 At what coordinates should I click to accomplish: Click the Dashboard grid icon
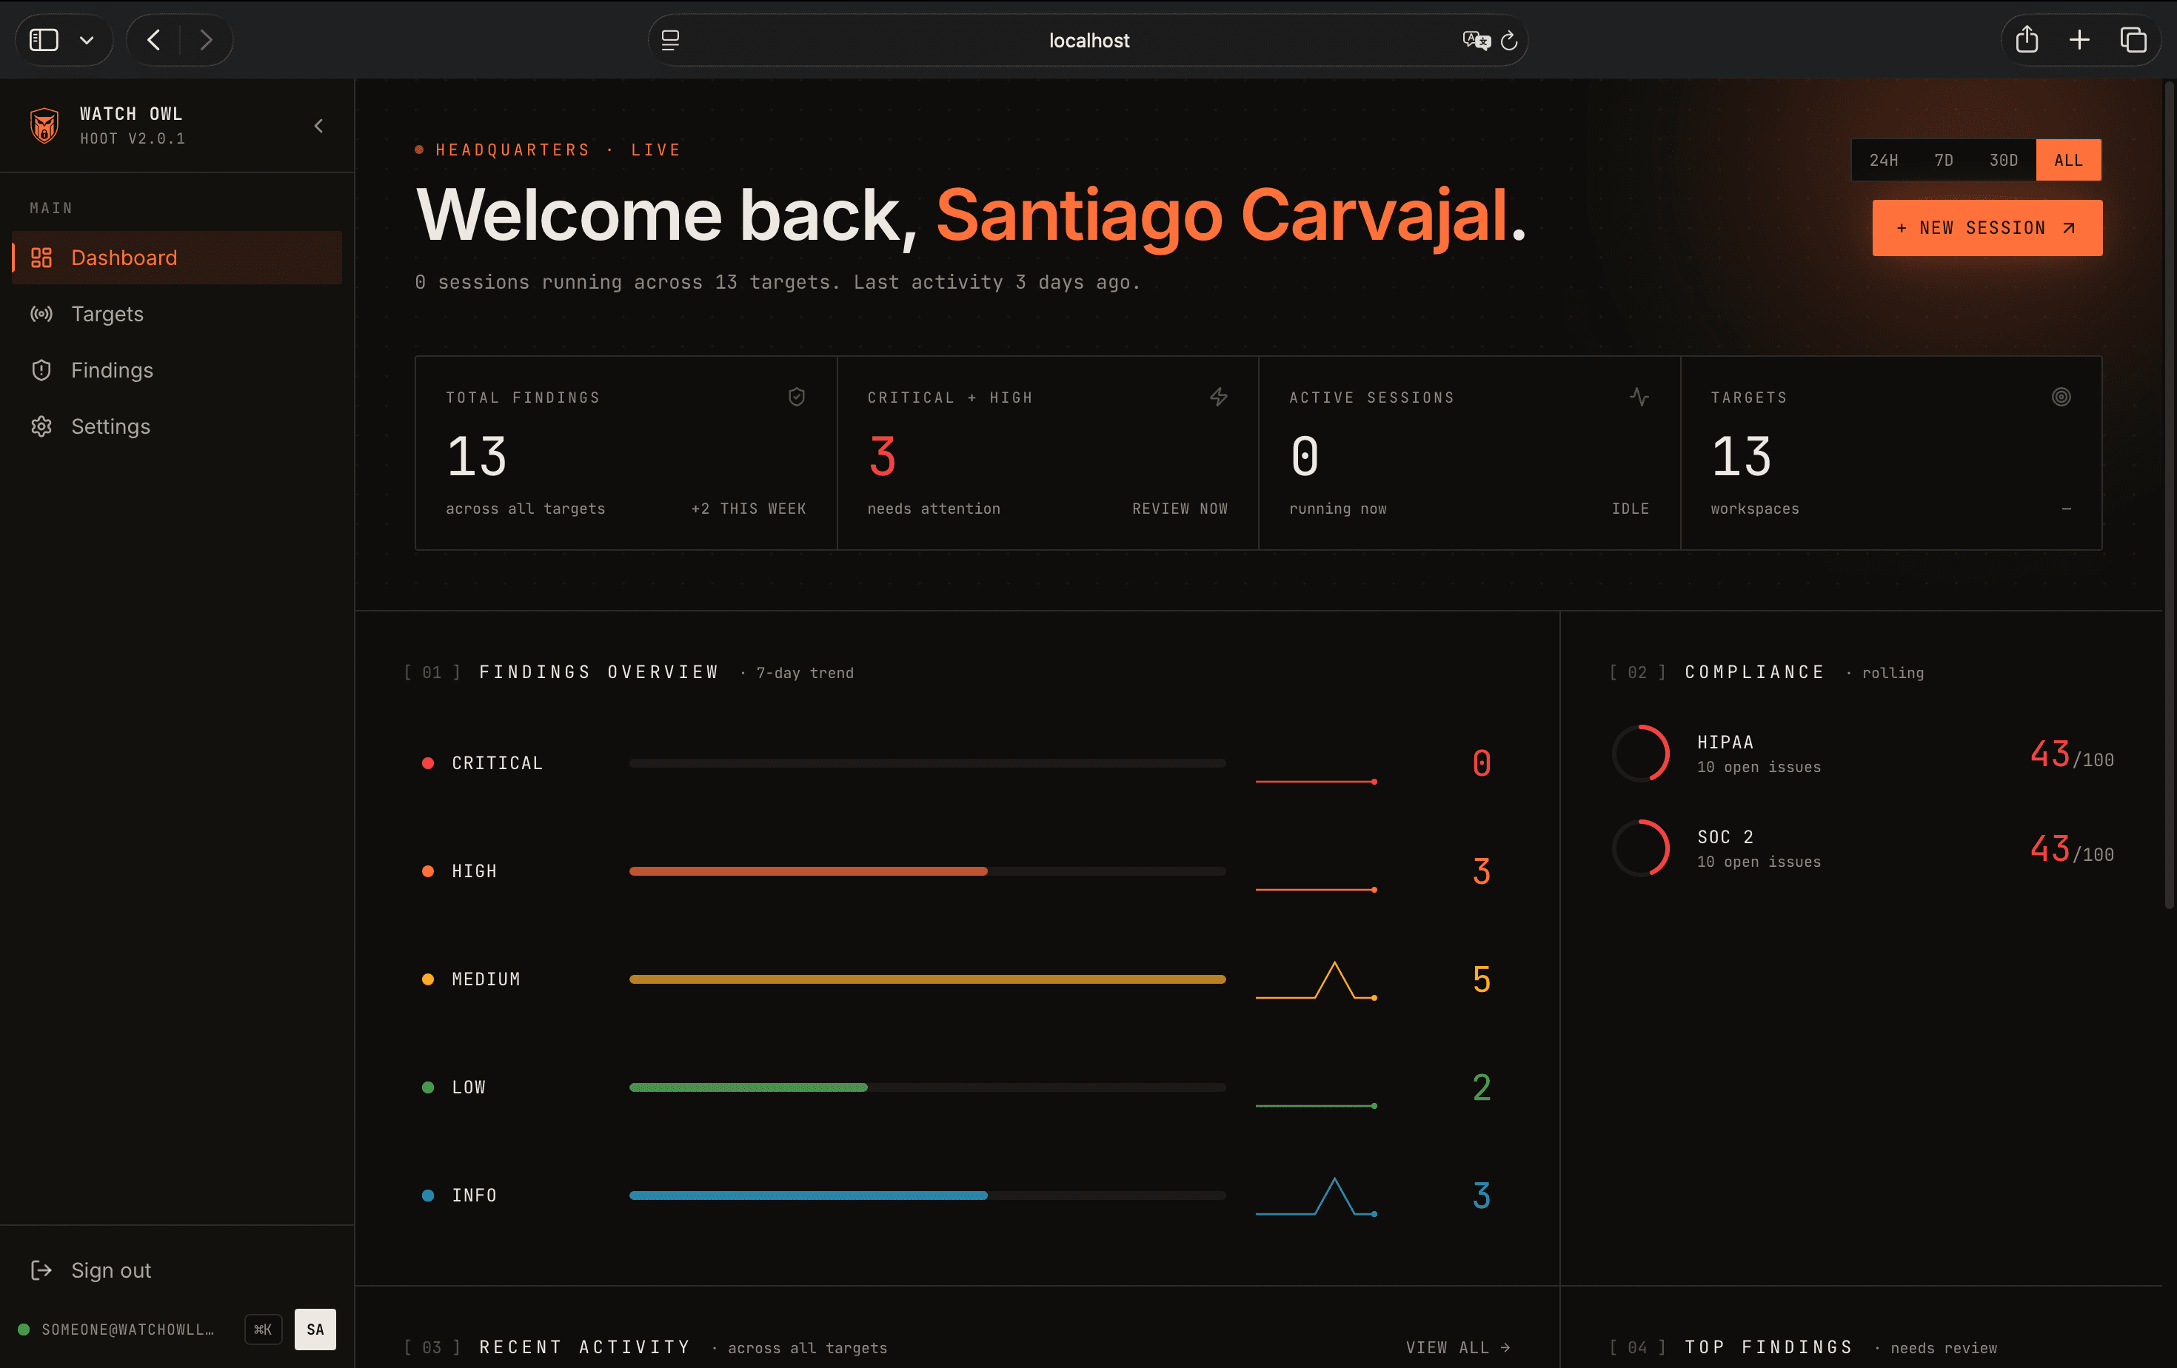tap(41, 258)
